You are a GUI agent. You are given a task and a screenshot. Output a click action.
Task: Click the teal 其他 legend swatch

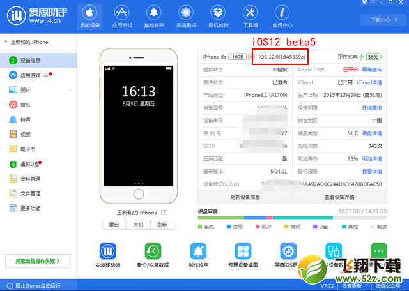click(x=344, y=227)
